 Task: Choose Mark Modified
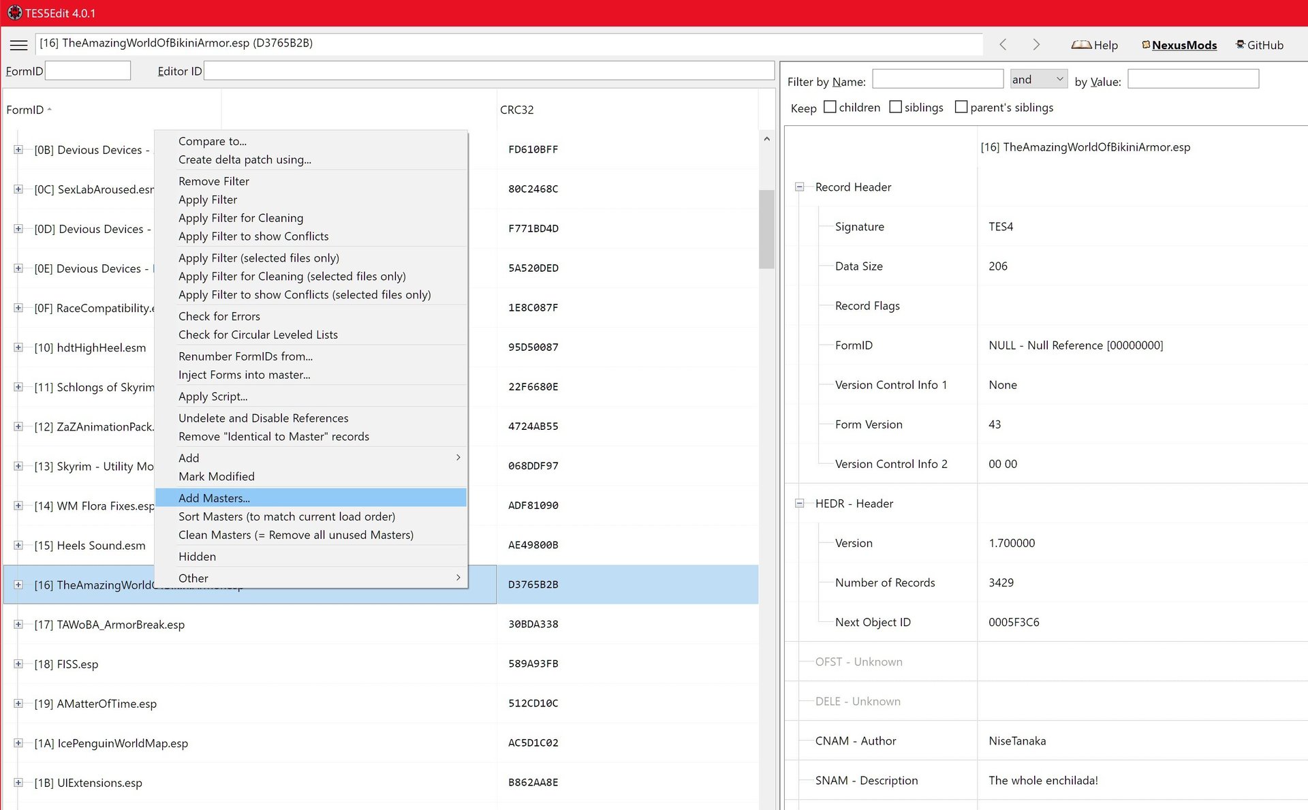coord(311,477)
